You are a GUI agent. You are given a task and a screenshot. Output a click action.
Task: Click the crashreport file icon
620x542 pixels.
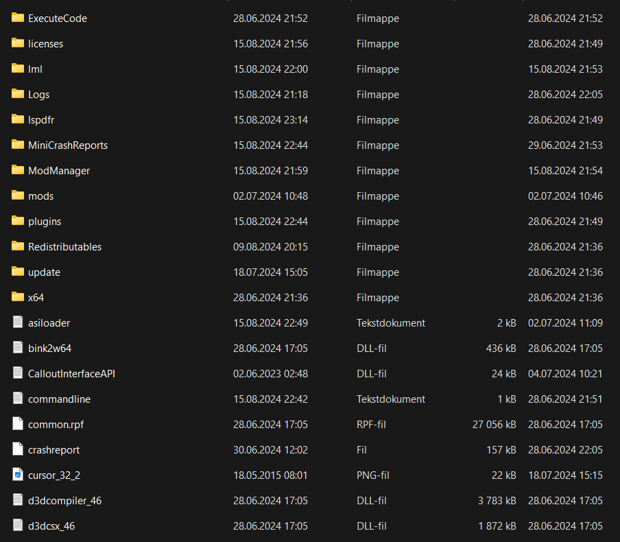[x=18, y=449]
